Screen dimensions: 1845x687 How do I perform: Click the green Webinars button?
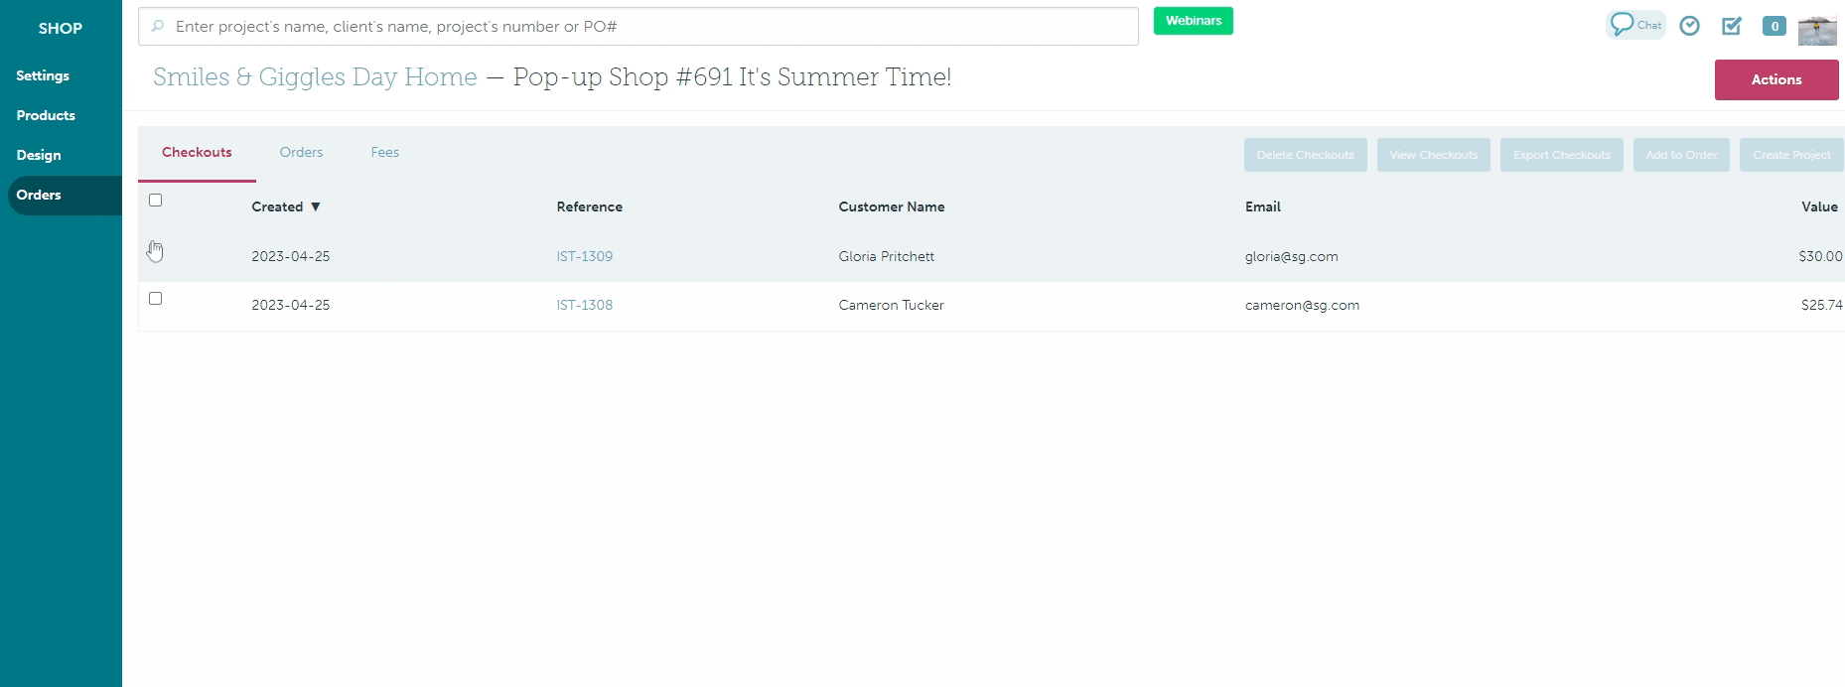(1193, 21)
